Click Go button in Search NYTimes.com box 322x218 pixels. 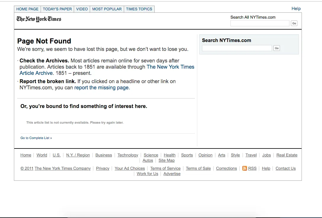tap(277, 48)
